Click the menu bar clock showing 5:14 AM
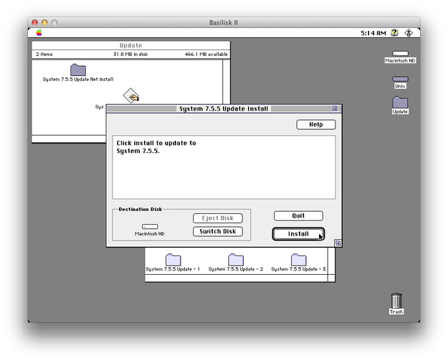 coord(373,33)
